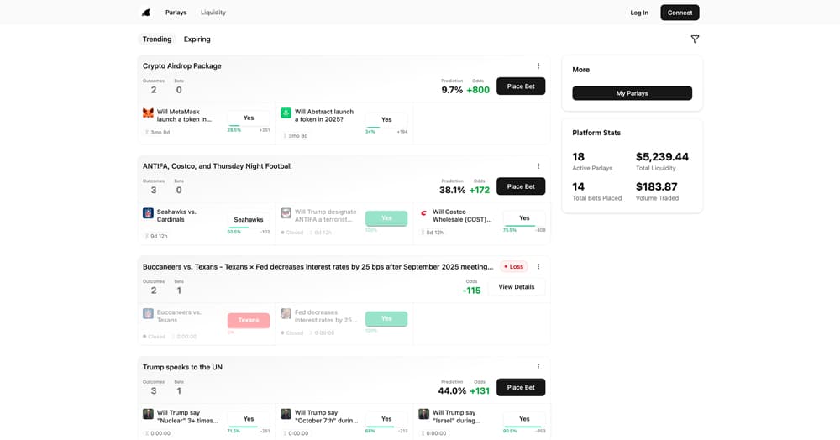Viewport: 840px width, 440px height.
Task: Click the Log In link
Action: click(639, 13)
